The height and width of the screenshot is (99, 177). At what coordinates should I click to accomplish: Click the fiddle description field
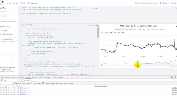coord(8,16)
